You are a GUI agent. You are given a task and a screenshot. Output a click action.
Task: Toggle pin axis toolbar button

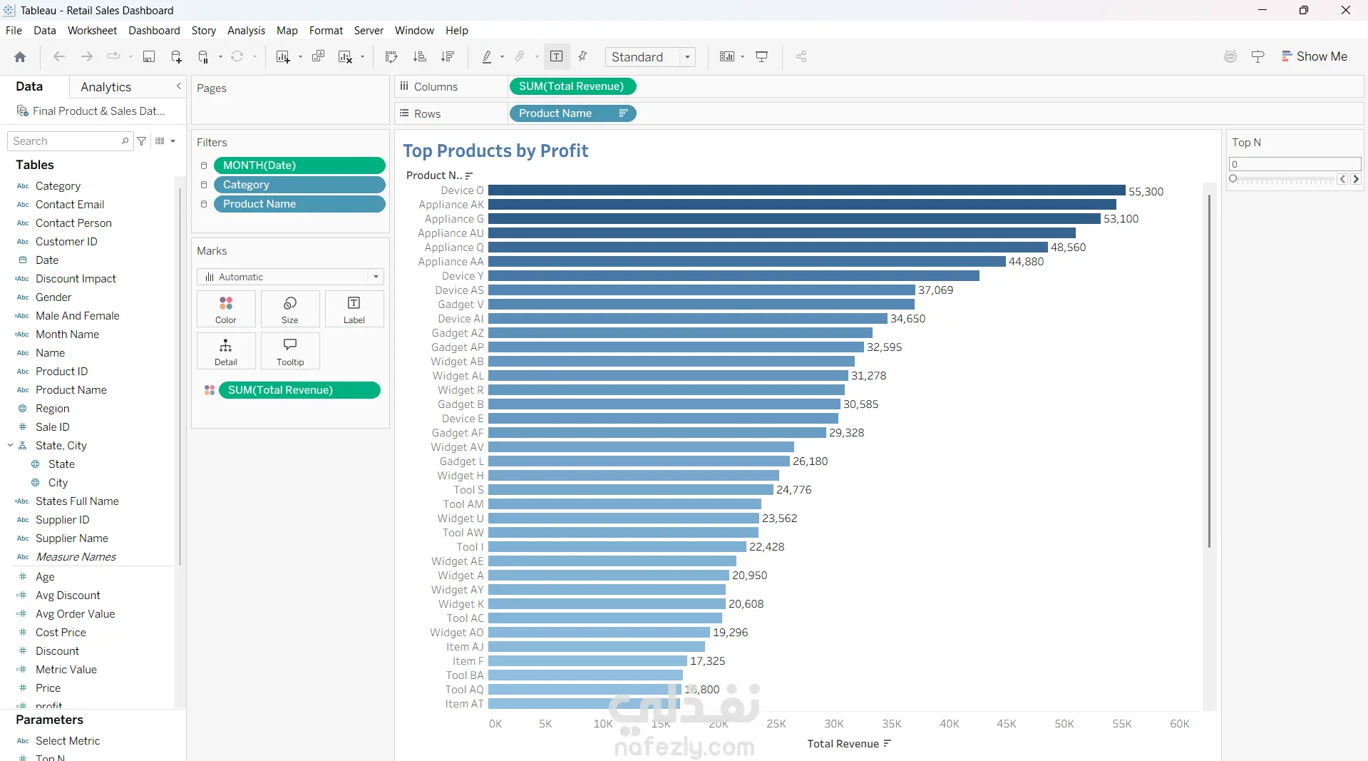click(583, 57)
